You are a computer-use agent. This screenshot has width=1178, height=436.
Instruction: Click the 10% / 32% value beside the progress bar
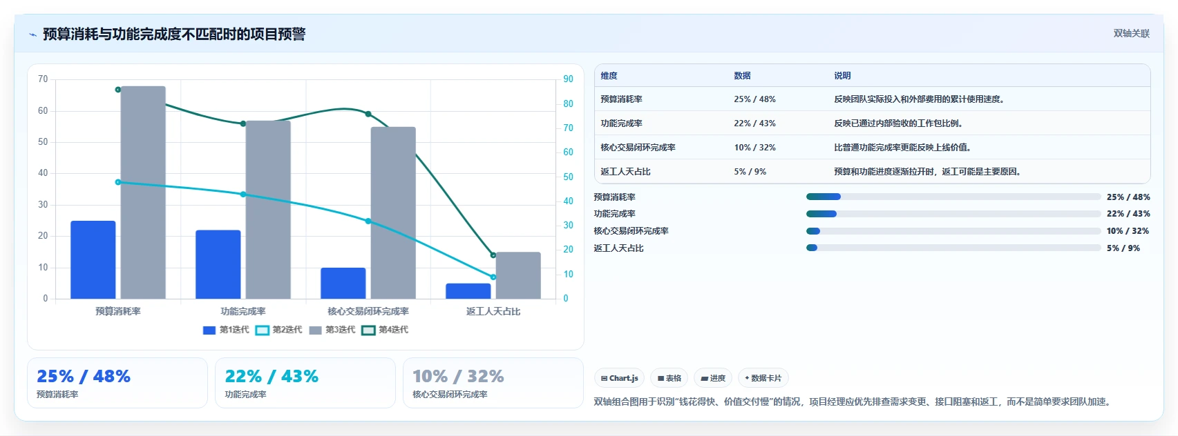click(x=1128, y=231)
